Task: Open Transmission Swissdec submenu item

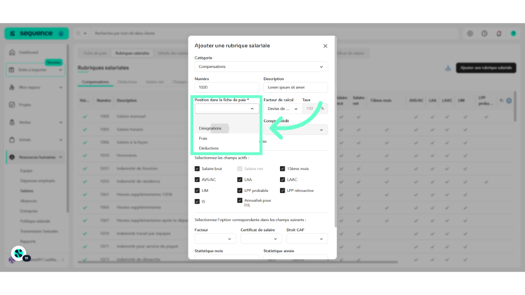Action: point(39,231)
